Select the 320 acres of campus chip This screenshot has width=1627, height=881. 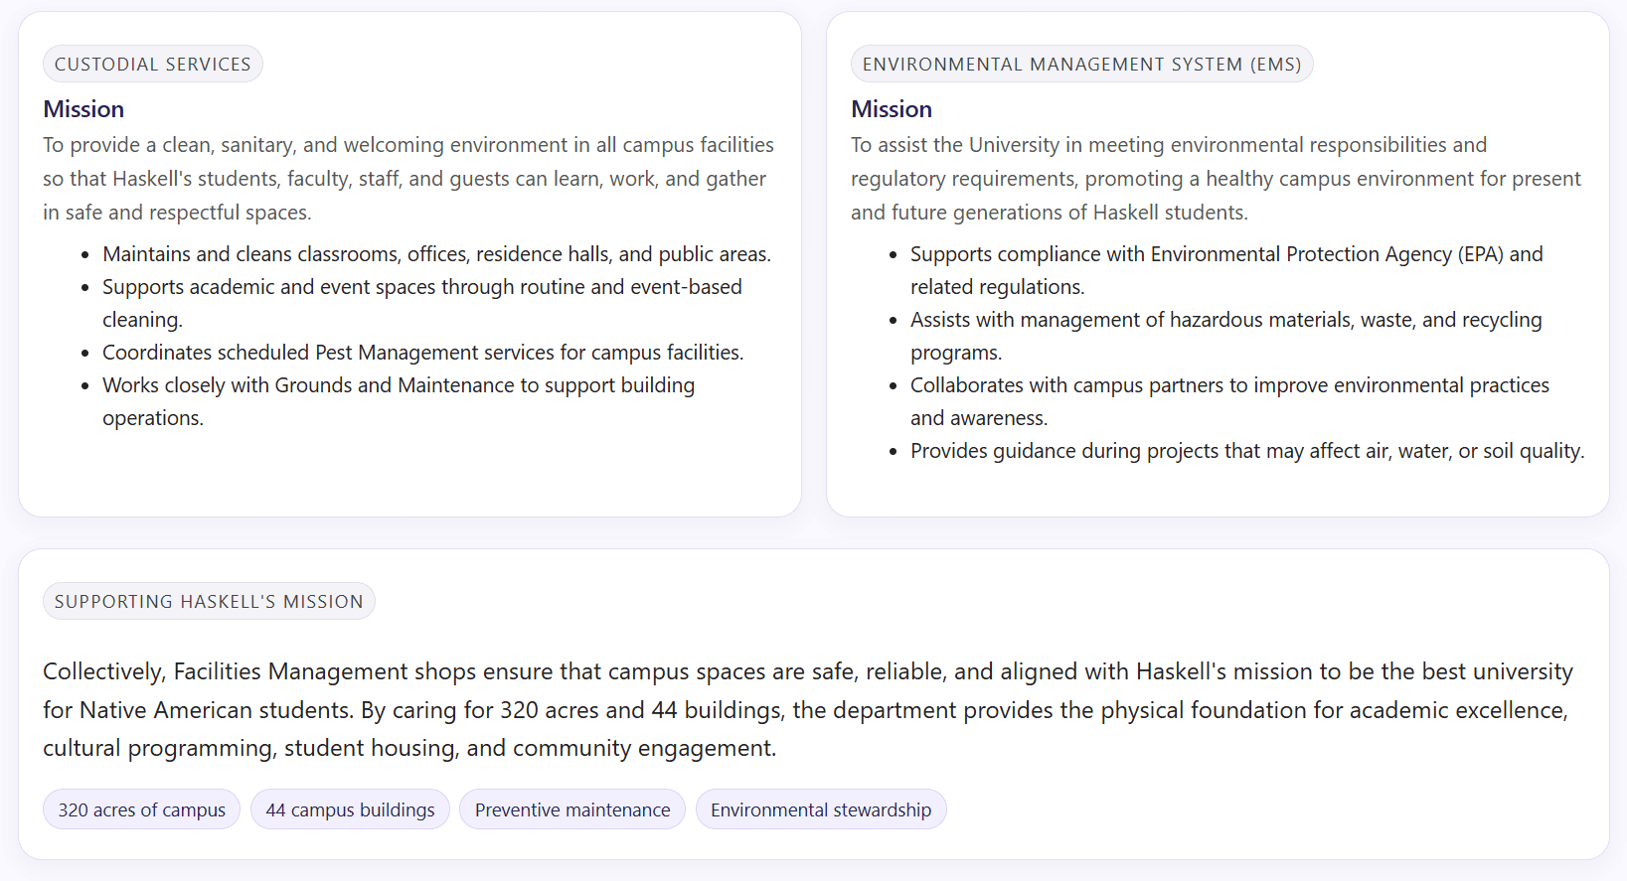(x=141, y=810)
